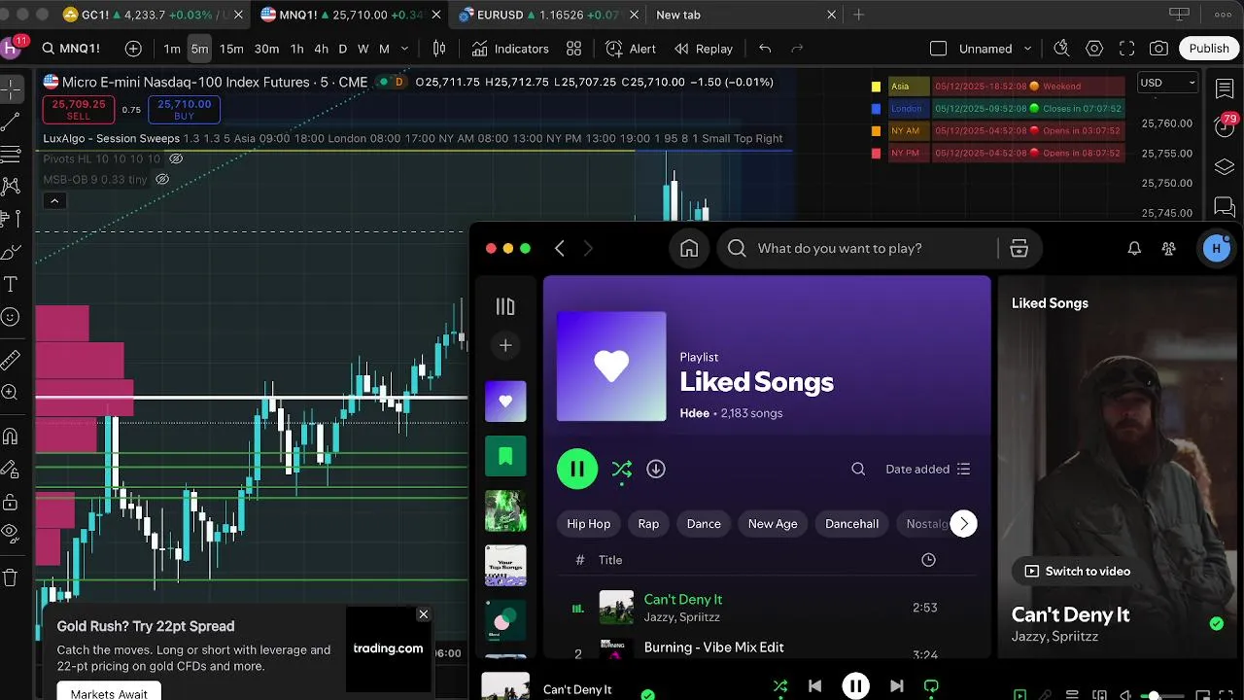Click the yellow Asia session color square
This screenshot has height=700, width=1244.
point(877,87)
